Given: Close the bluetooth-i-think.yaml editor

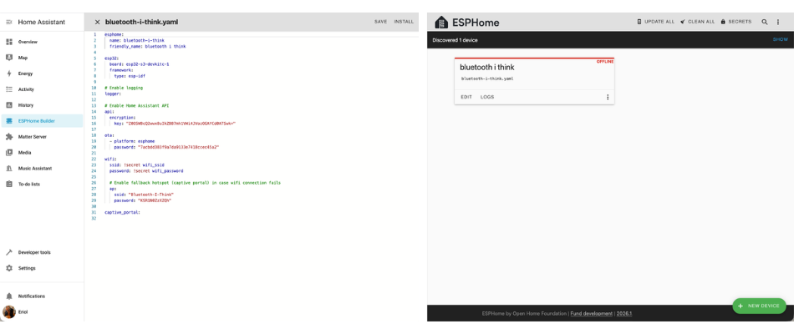Looking at the screenshot, I should 97,23.
